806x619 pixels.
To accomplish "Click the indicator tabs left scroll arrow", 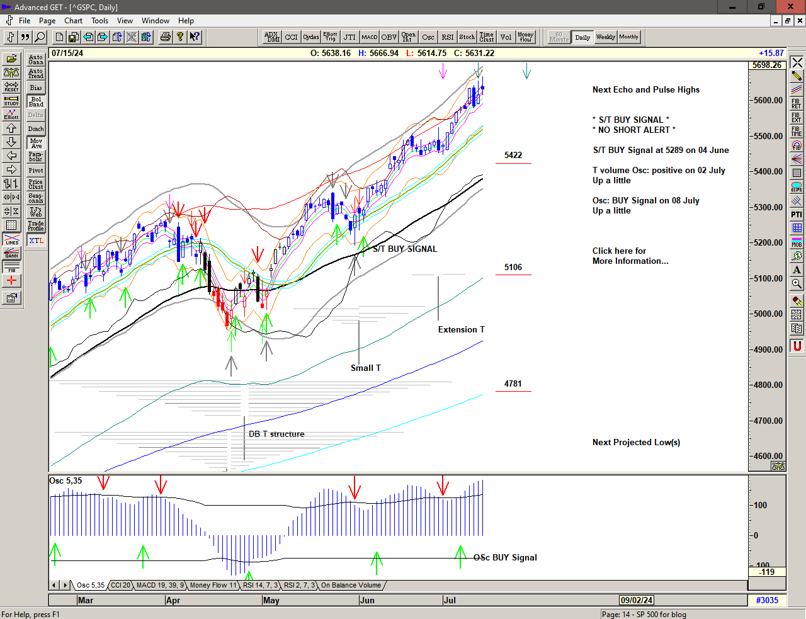I will pos(55,585).
